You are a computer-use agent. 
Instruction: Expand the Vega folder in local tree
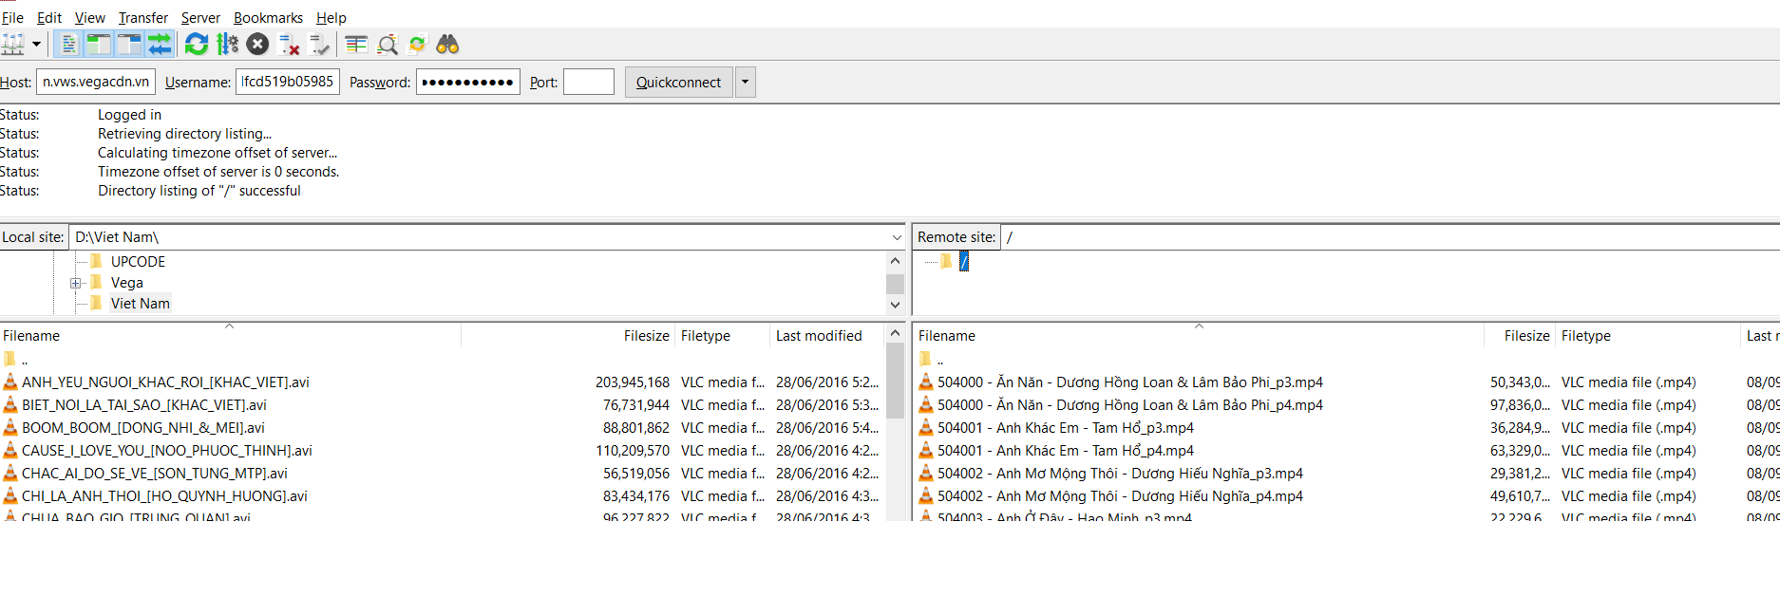pos(75,283)
